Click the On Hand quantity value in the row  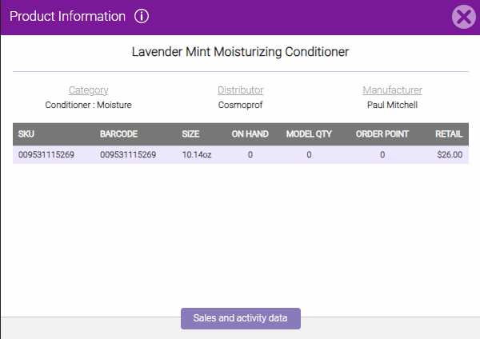point(250,155)
